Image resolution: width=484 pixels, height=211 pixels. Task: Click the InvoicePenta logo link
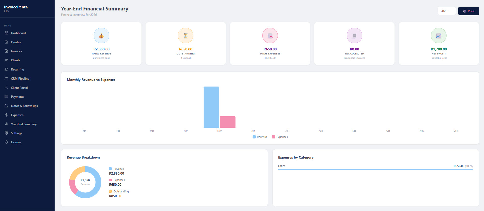coord(16,7)
